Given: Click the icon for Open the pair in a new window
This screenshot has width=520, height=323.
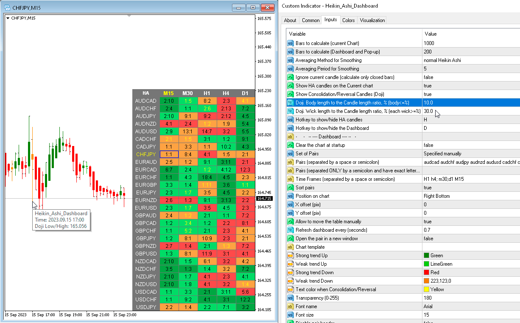Looking at the screenshot, I should tap(291, 239).
